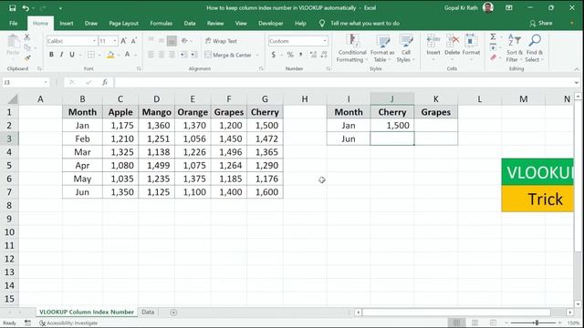Expand the formula bar chevron
Viewport: 584px width, 328px height.
577,82
